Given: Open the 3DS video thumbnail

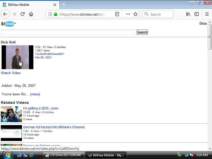Looking at the screenshot, I should tap(11, 114).
